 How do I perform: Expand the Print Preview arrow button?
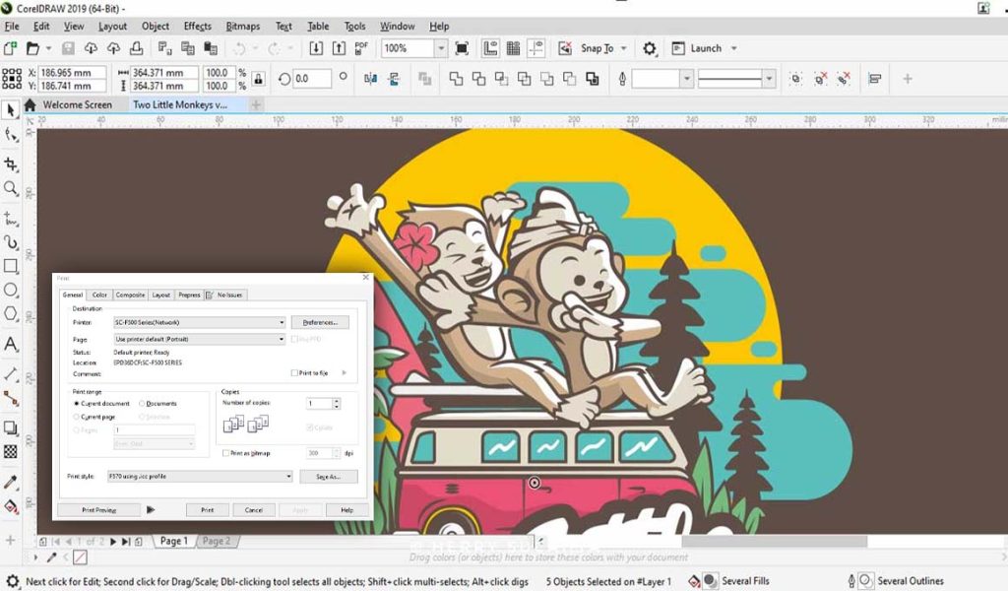pyautogui.click(x=151, y=510)
